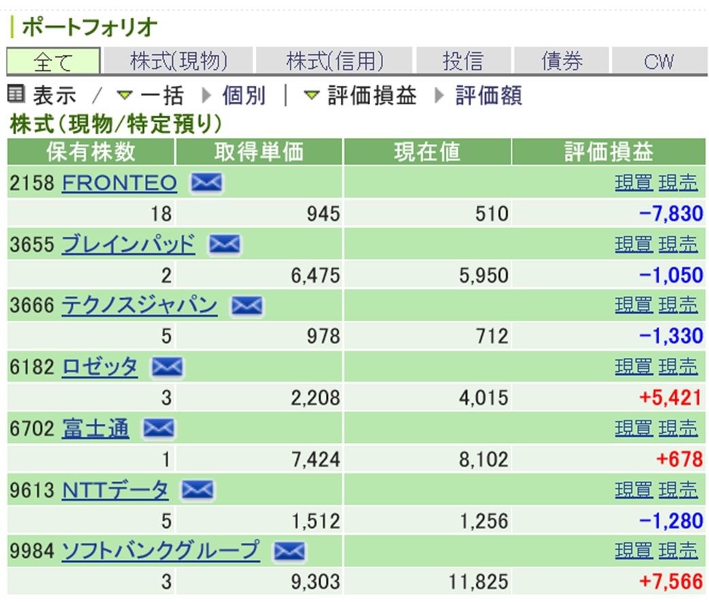709x602 pixels.
Task: Click 現売 for テクノスジャパン
Action: coord(678,305)
